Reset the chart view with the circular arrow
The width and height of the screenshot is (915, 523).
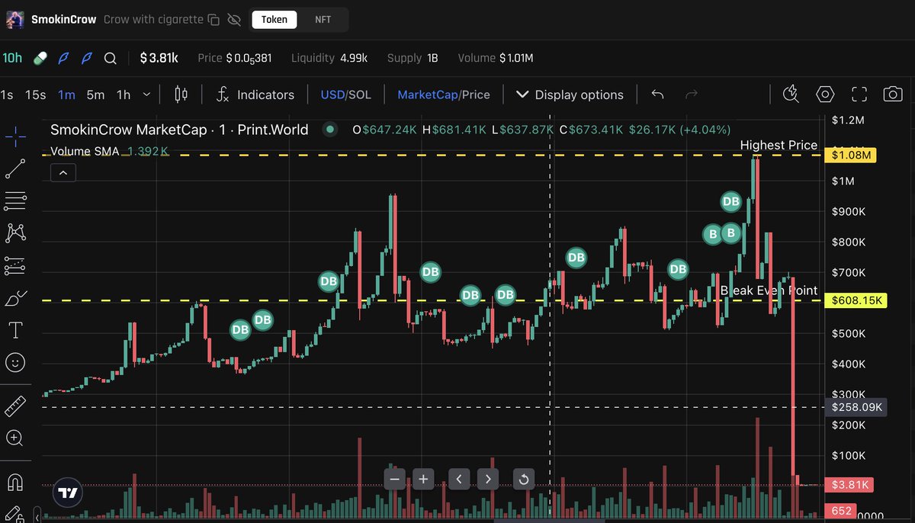pyautogui.click(x=523, y=480)
